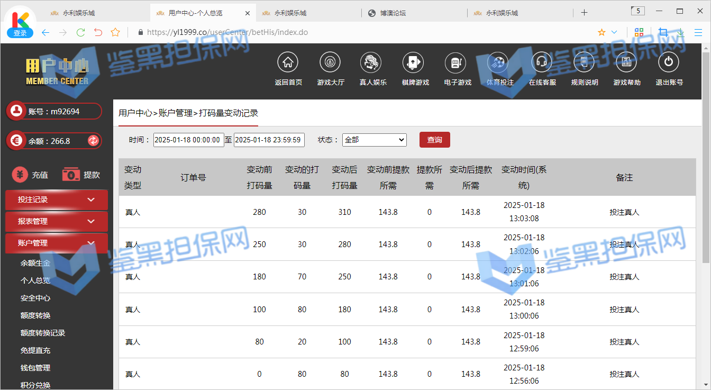Screen dimensions: 711x390
Task: Click the 充值 deposit button
Action: click(31, 175)
